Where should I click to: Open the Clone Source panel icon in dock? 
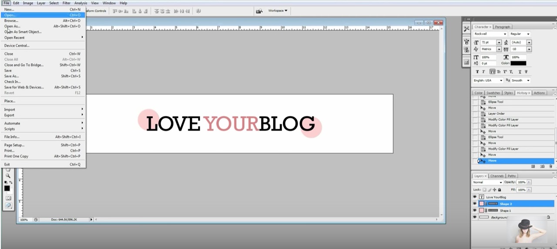coord(466,50)
